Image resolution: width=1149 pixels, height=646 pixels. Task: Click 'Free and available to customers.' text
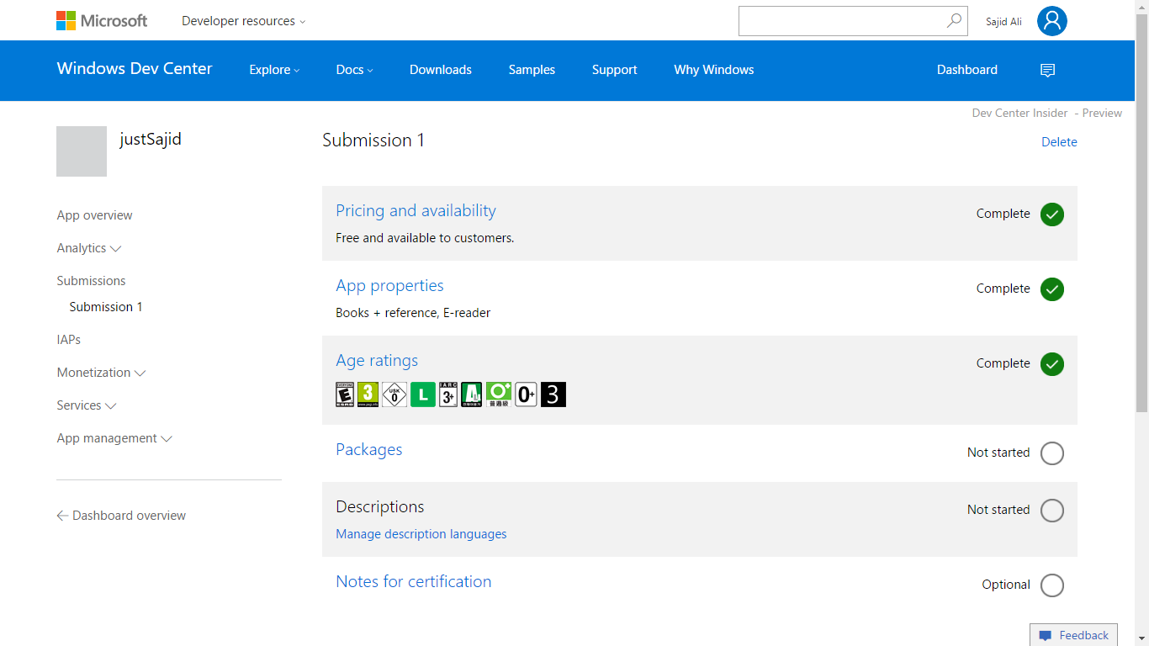(425, 238)
